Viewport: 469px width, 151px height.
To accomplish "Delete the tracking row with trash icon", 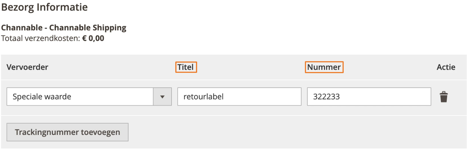I will pyautogui.click(x=443, y=97).
